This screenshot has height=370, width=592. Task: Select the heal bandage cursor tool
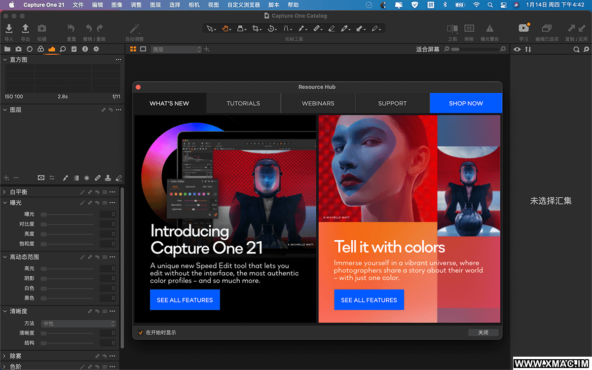click(318, 29)
